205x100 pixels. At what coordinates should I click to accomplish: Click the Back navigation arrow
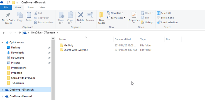[x=4, y=33]
